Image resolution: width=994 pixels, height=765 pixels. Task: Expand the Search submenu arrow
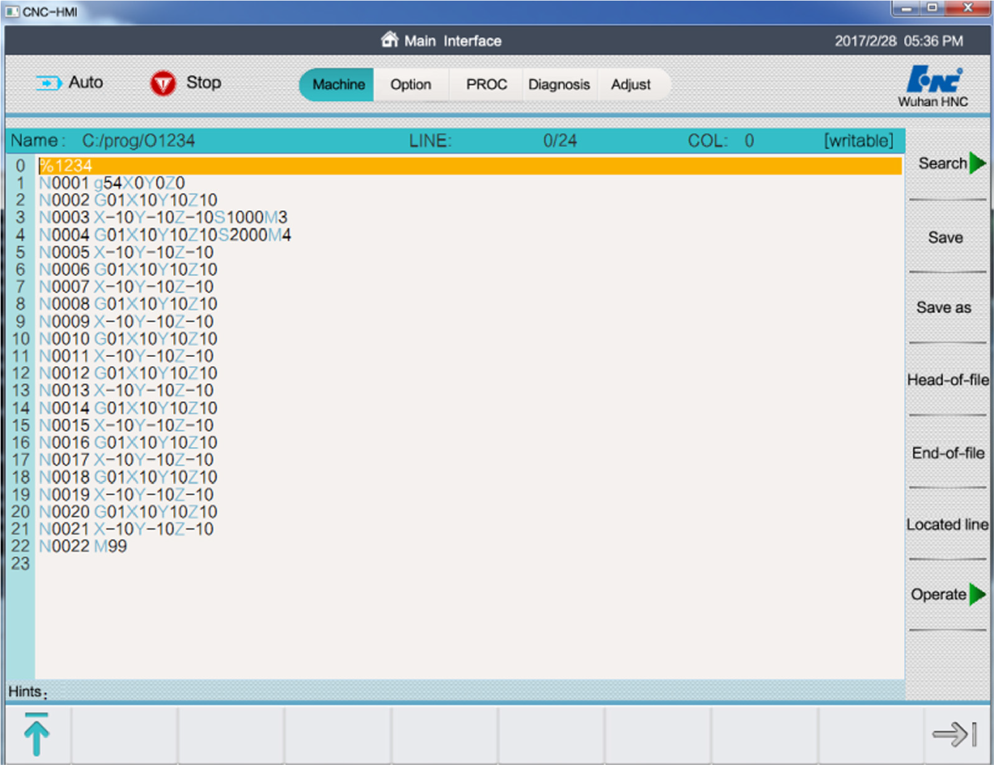coord(977,163)
